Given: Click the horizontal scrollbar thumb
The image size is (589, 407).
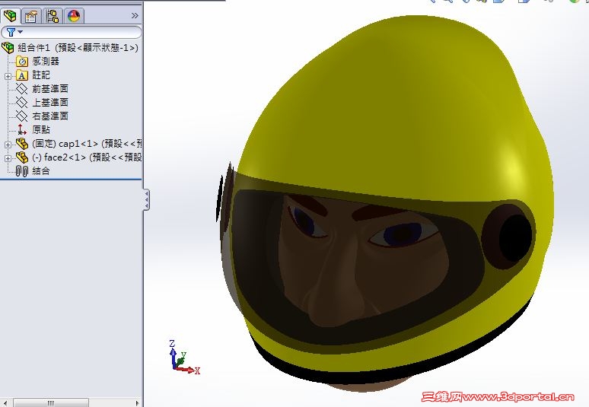Looking at the screenshot, I should pos(51,403).
